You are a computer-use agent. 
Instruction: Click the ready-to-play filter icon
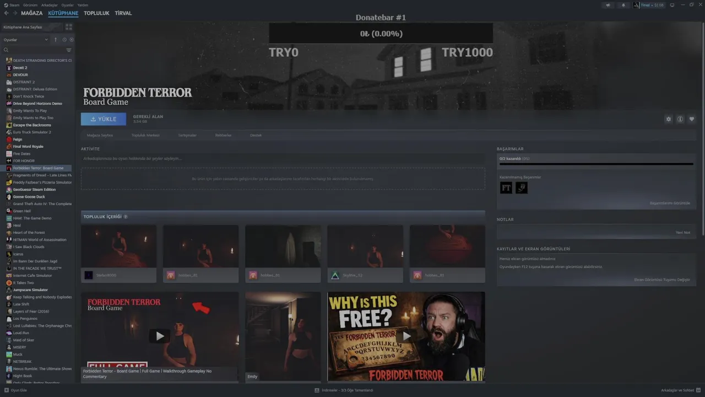[72, 40]
